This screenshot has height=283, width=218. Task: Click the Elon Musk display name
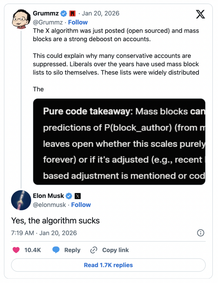[x=48, y=196]
